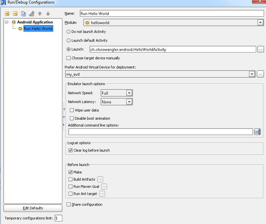The image size is (266, 224).
Task: Click the Logcat options label
Action: [x=79, y=143]
